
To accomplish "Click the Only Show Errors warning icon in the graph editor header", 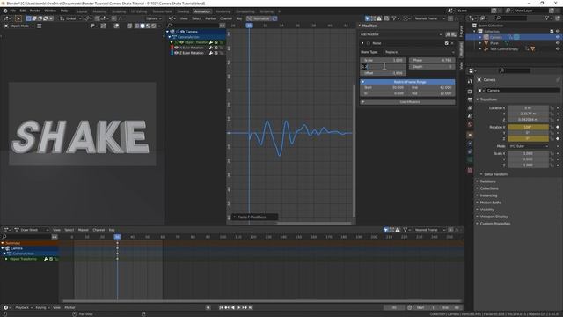I will (379, 18).
